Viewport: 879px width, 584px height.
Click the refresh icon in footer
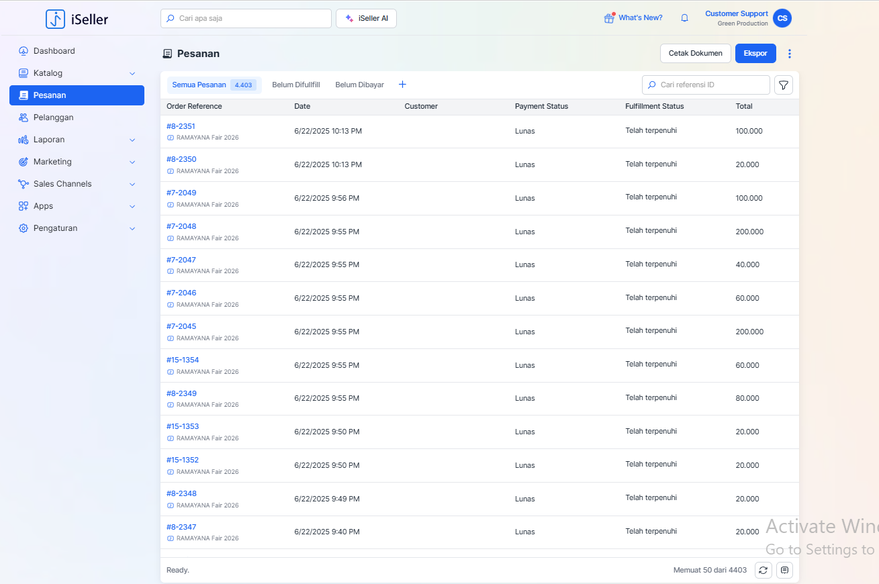(763, 570)
